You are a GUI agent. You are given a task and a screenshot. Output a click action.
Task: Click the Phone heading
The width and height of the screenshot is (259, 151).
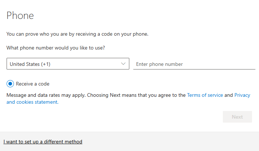(x=20, y=16)
